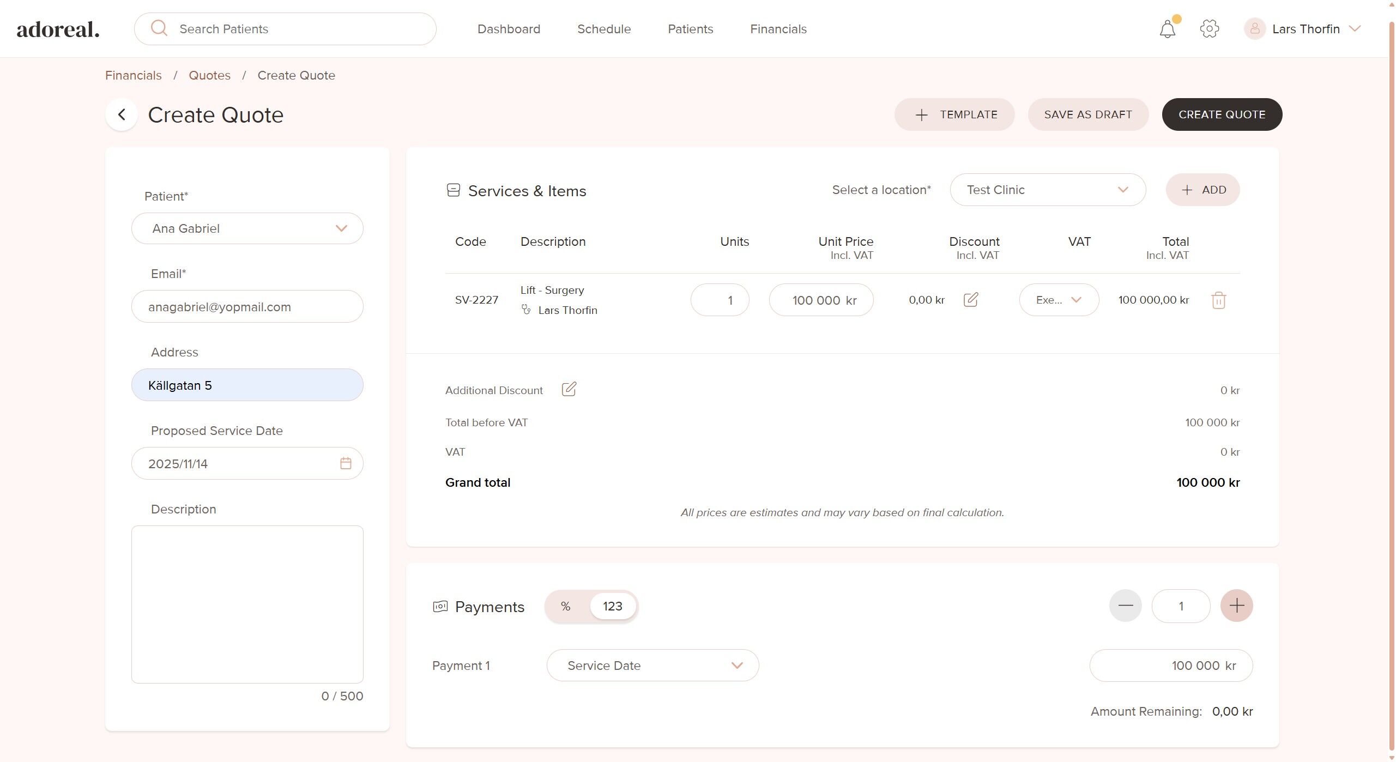The image size is (1396, 762).
Task: Open calendar picker for Proposed Service Date
Action: [x=346, y=463]
